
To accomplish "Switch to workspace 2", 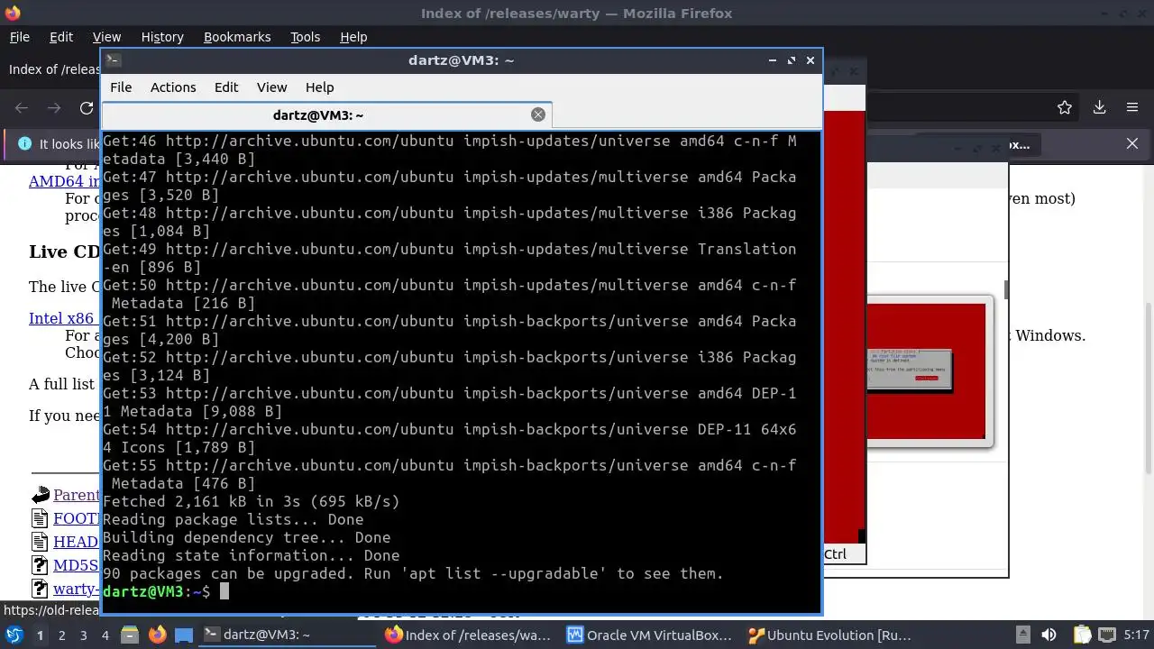I will (61, 635).
